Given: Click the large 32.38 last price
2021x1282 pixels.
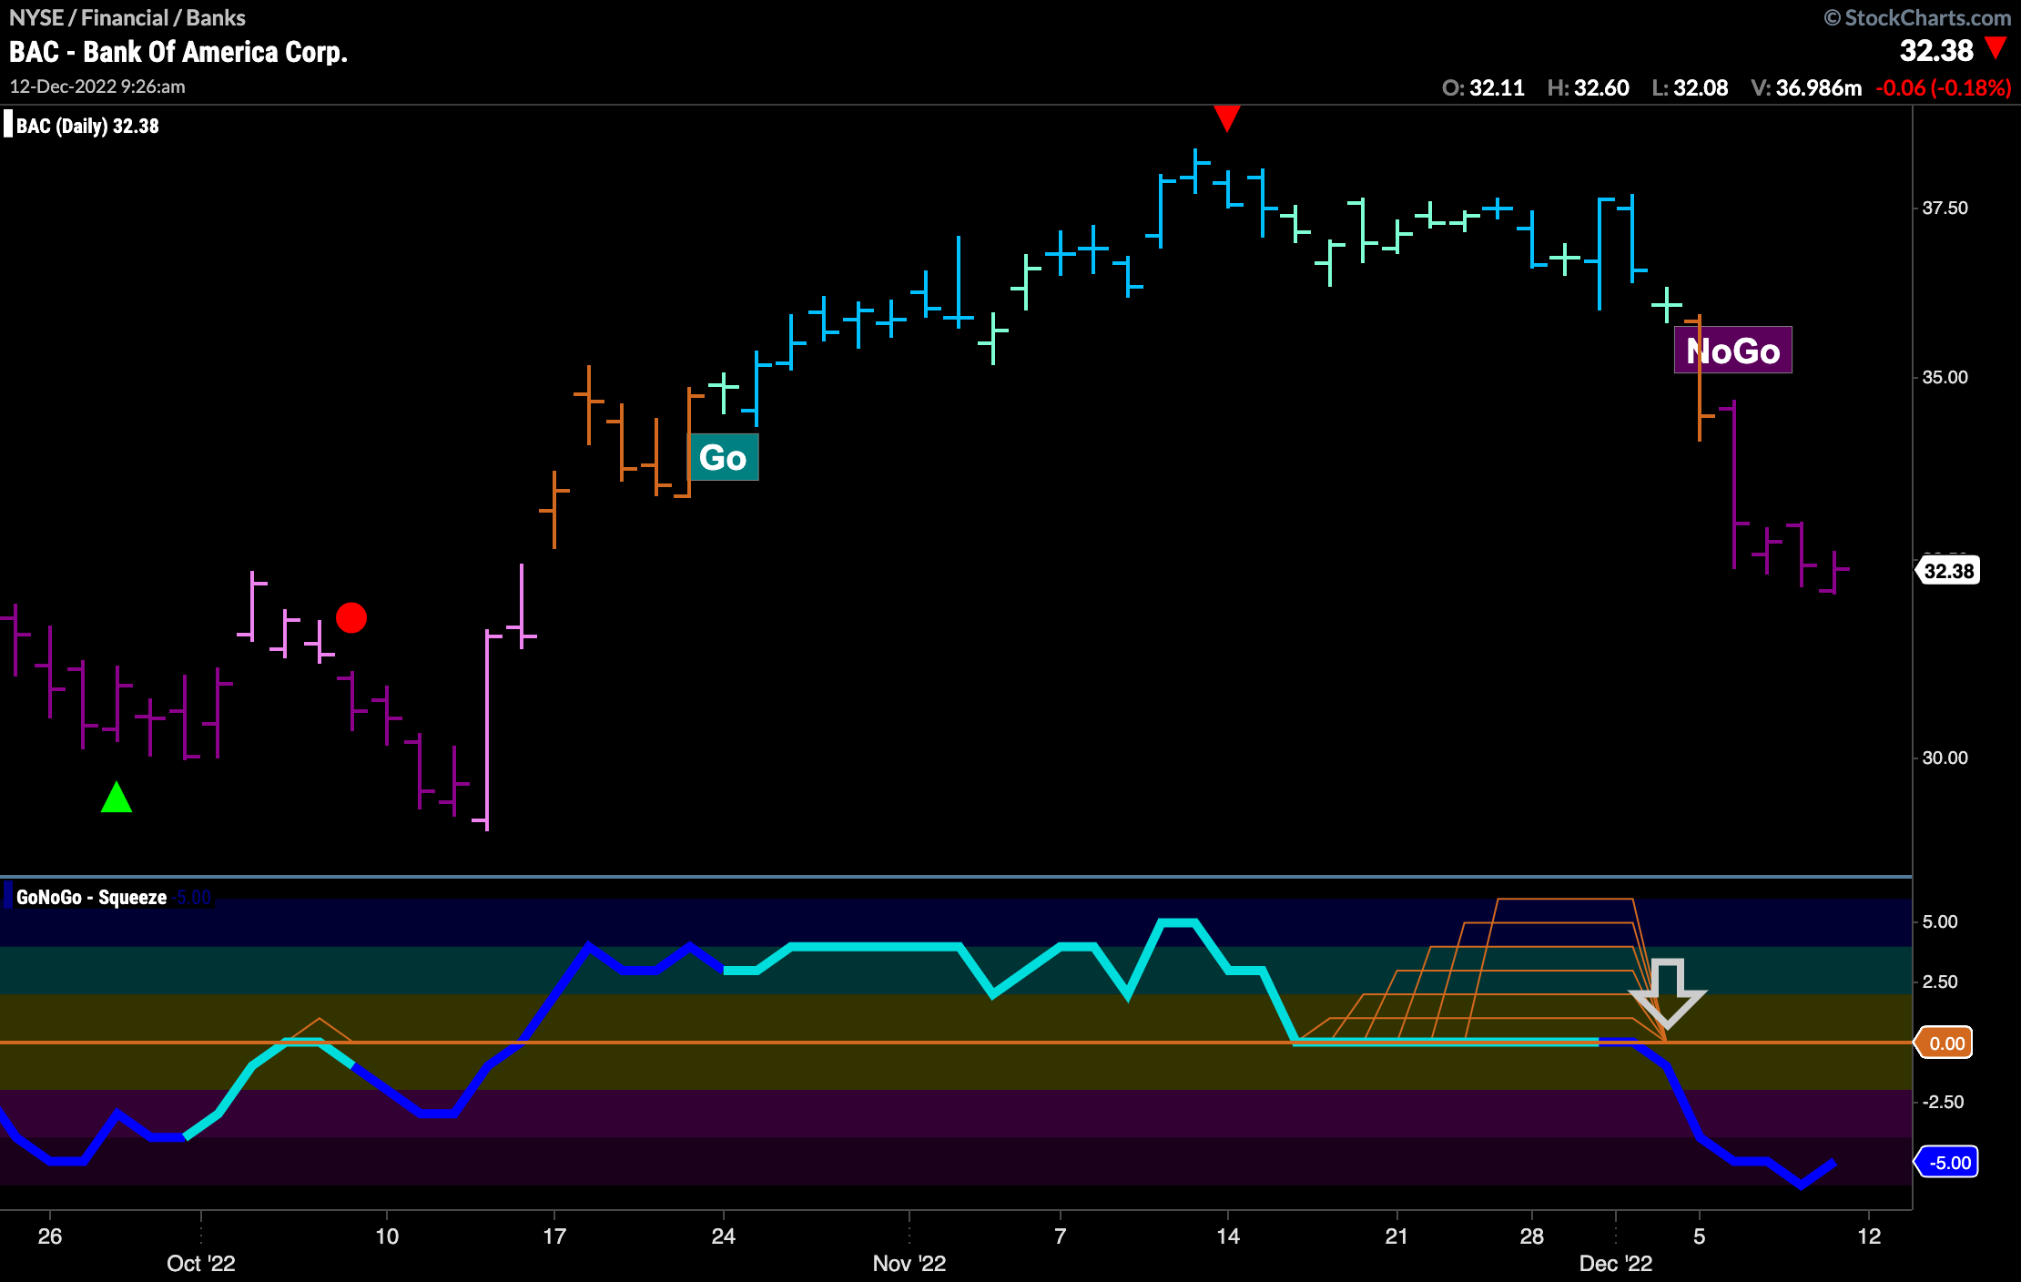Looking at the screenshot, I should pos(1936,50).
